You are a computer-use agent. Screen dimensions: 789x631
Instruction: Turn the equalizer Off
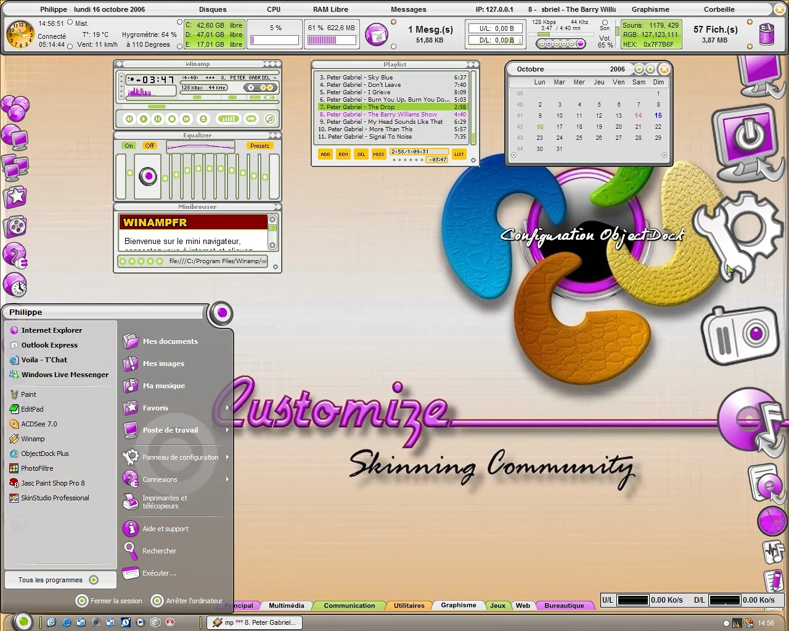coord(149,146)
